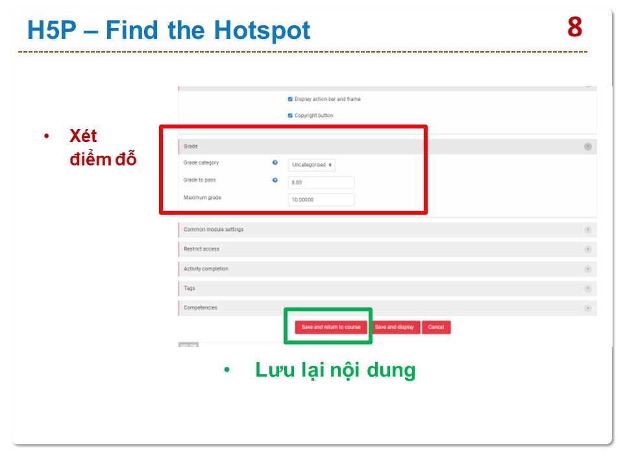Expand the Tags section
623x467 pixels.
pyautogui.click(x=189, y=288)
